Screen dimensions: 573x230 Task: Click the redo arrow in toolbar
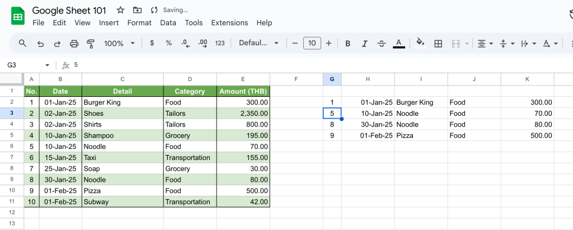pos(57,43)
